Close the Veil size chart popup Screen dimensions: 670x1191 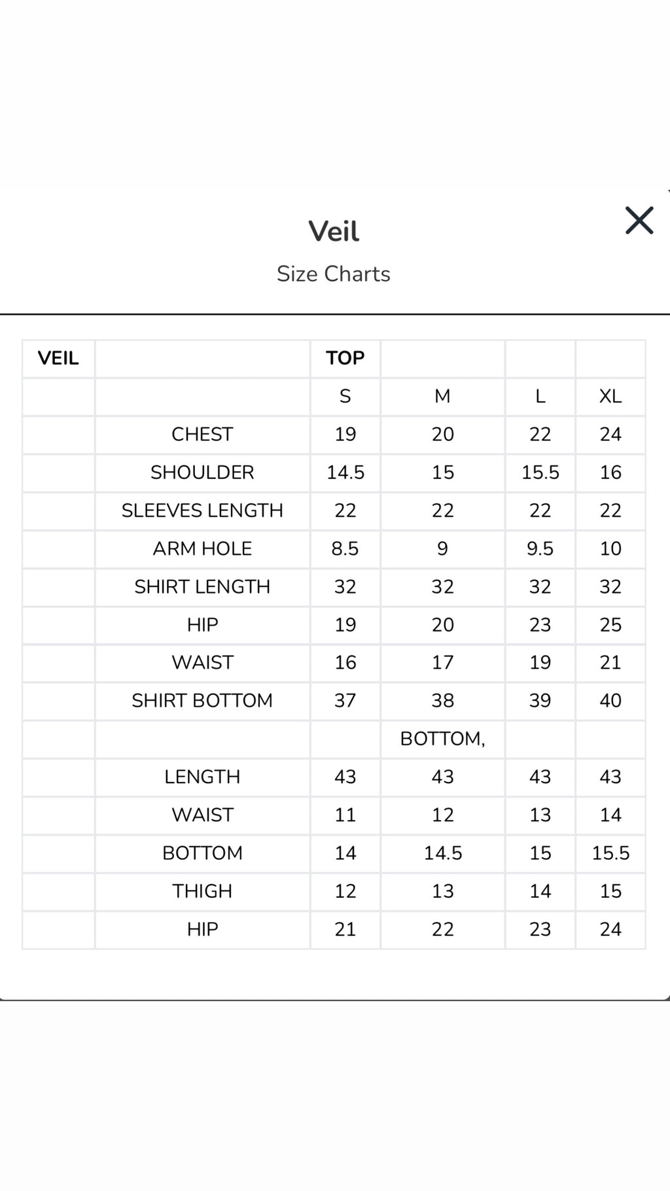coord(639,221)
